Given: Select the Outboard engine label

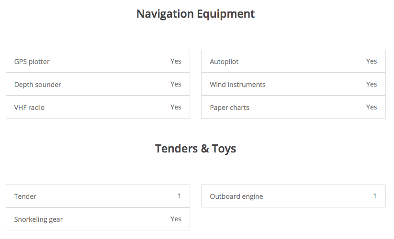Looking at the screenshot, I should point(236,196).
